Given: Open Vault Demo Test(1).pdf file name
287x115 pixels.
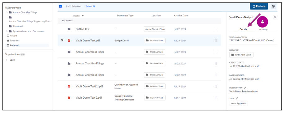Looking at the screenshot, I should coord(89,86).
